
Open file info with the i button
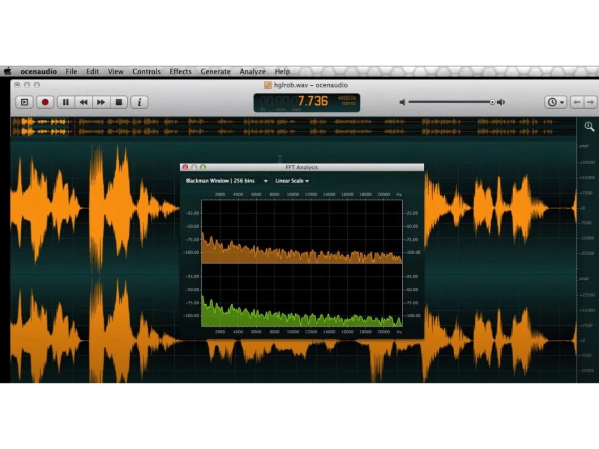(x=139, y=102)
